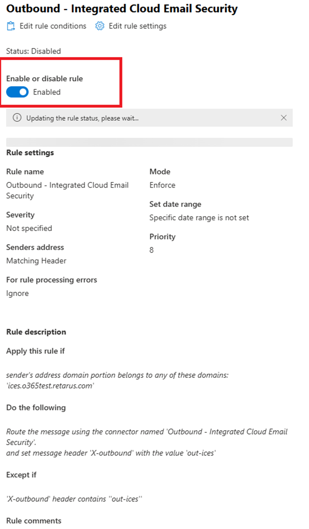Screen dimensions: 309x529
Task: Click the loading progress bar under the notification
Action: 149,142
